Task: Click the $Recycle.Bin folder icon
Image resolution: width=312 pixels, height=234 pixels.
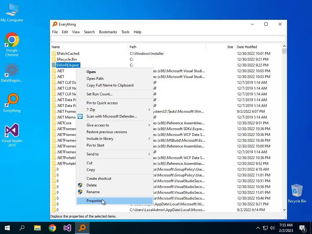Action: point(54,59)
